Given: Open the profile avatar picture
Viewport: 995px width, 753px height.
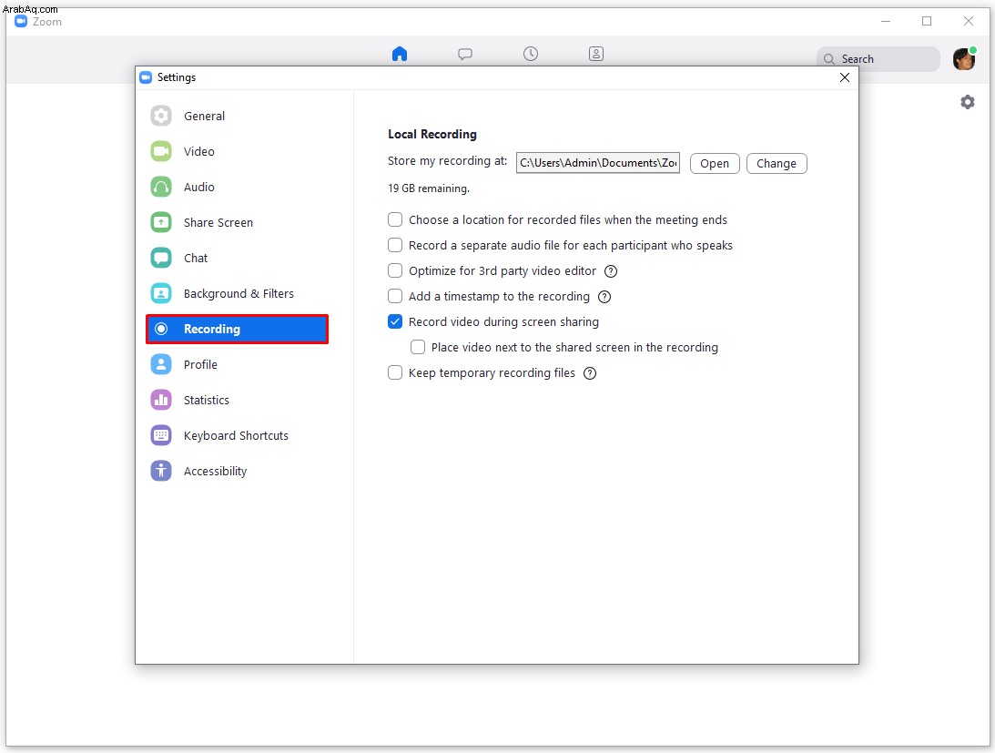Looking at the screenshot, I should coord(964,59).
